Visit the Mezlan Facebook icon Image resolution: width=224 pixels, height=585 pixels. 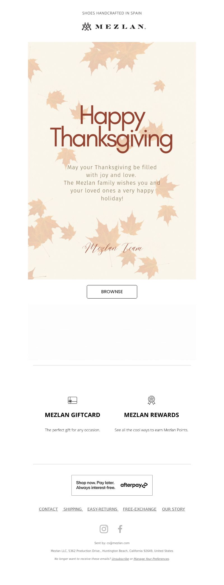pos(120,529)
